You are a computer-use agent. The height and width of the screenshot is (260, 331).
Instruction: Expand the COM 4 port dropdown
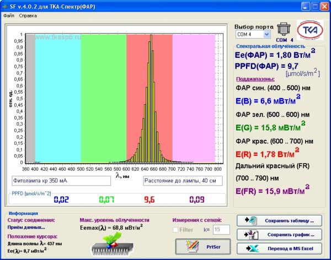click(x=266, y=34)
